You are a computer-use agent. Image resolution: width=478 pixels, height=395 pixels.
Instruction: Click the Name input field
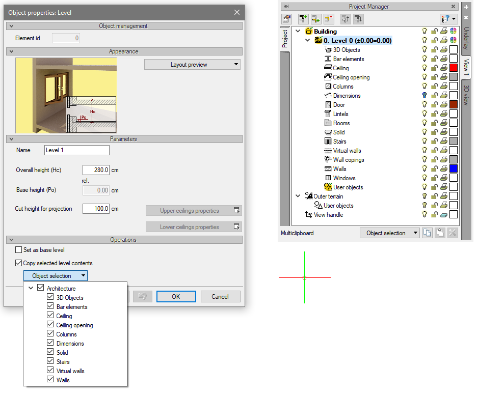pyautogui.click(x=77, y=150)
